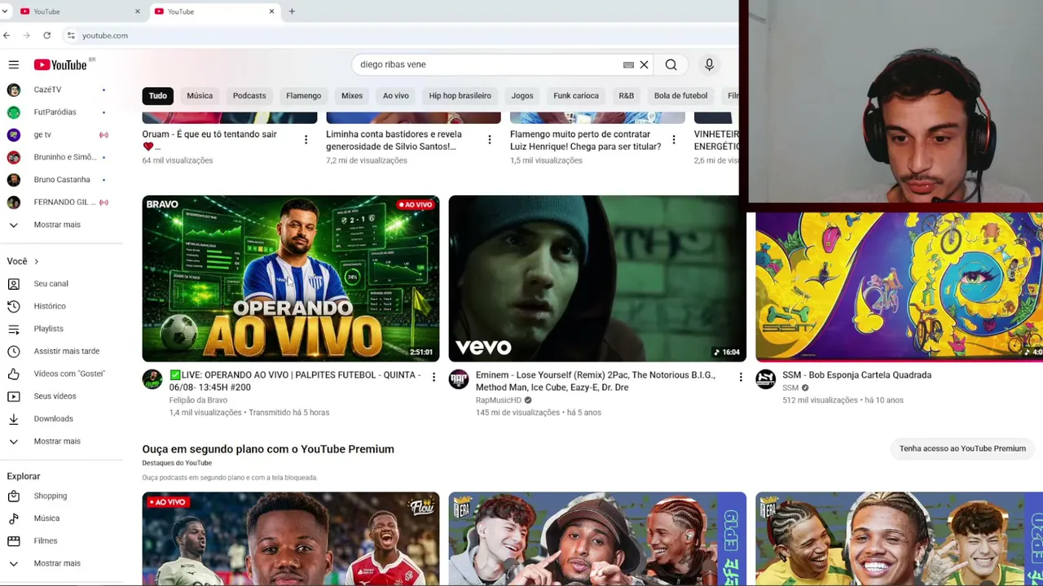This screenshot has width=1043, height=586.
Task: Expand subscriptions with 'Mostrar mais'
Action: (x=57, y=225)
